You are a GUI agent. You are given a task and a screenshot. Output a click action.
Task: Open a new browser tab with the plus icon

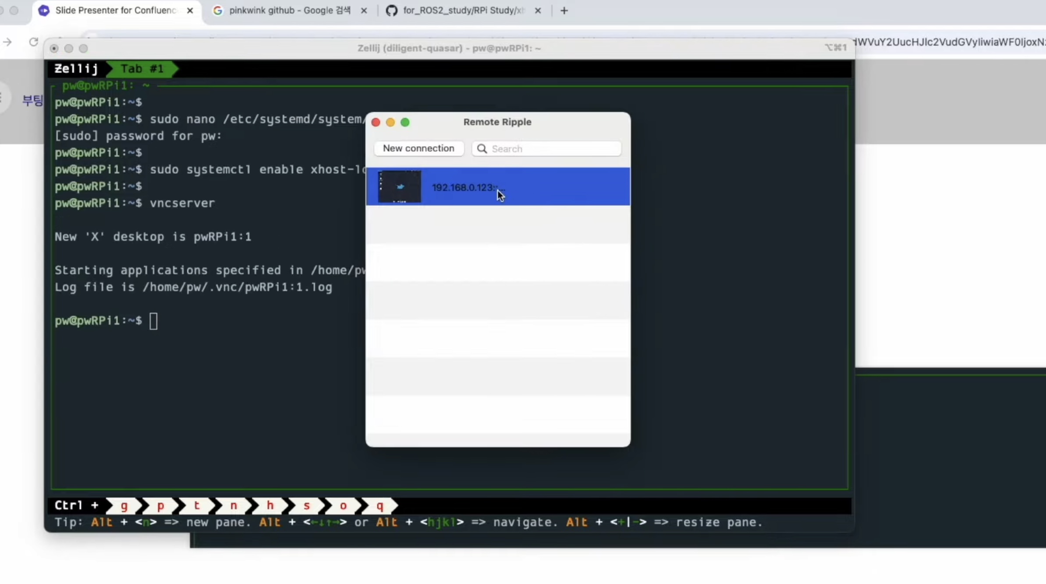564,11
